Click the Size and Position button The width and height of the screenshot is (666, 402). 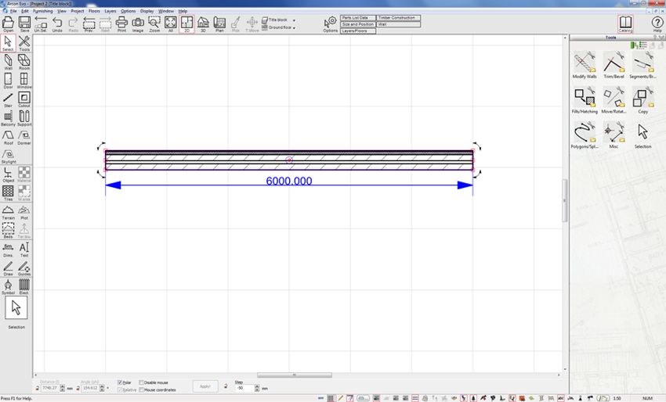click(358, 24)
